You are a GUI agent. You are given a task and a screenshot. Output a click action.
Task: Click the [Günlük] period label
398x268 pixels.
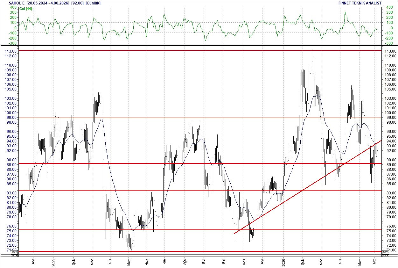tap(94, 3)
